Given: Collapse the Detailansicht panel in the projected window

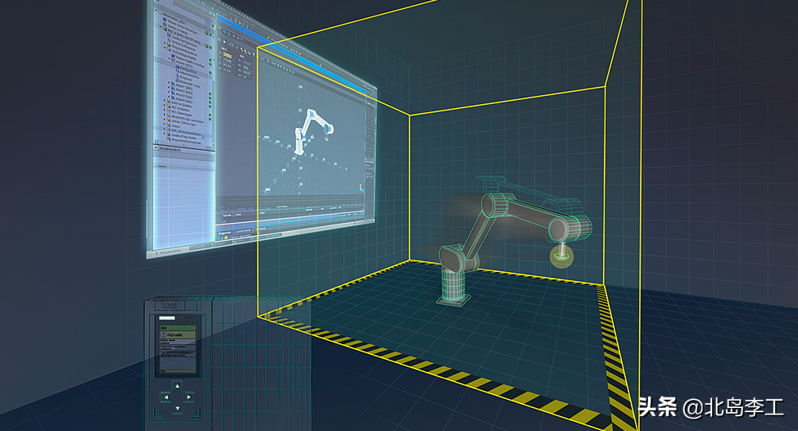Looking at the screenshot, I should (155, 147).
